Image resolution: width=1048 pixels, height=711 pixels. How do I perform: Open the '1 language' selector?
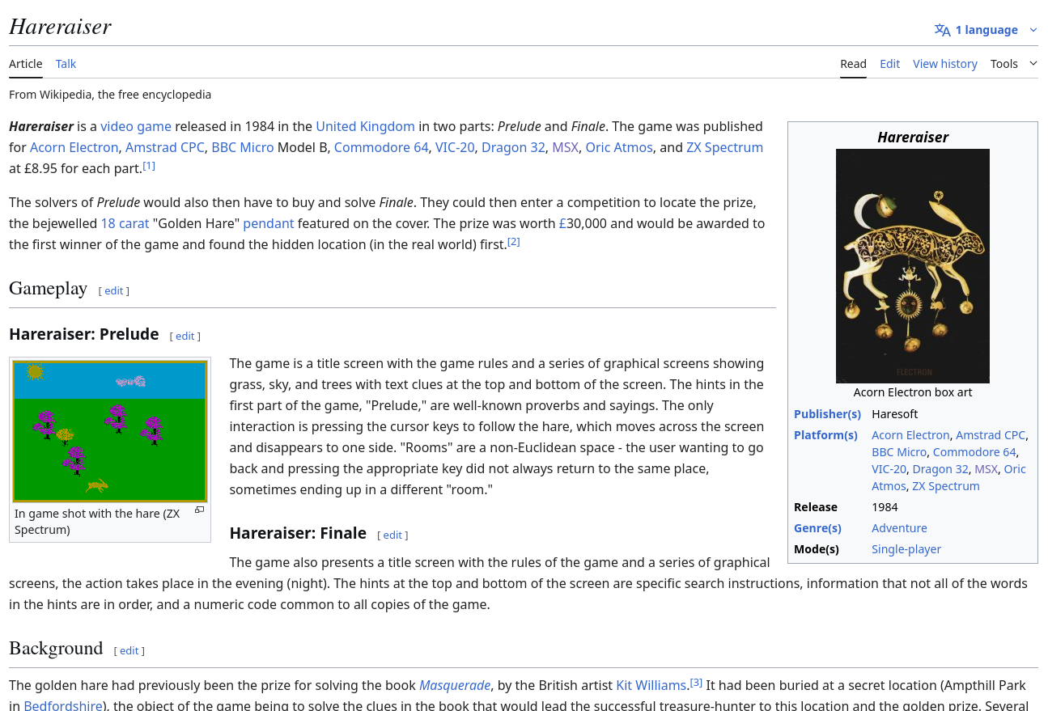(986, 30)
